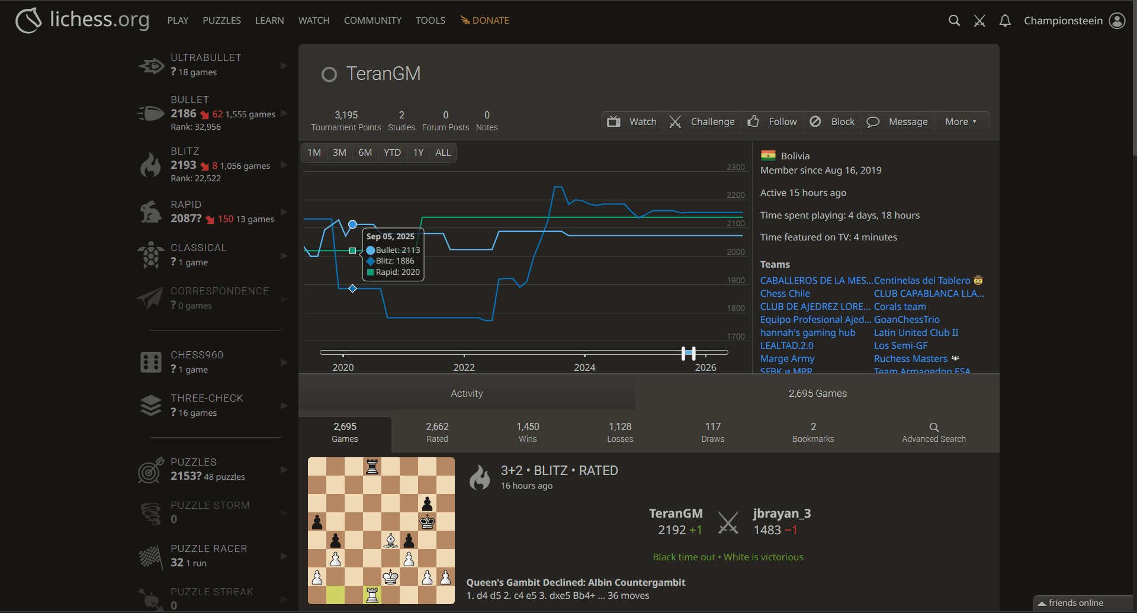Expand the Classical row arrow
The height and width of the screenshot is (613, 1137).
284,255
